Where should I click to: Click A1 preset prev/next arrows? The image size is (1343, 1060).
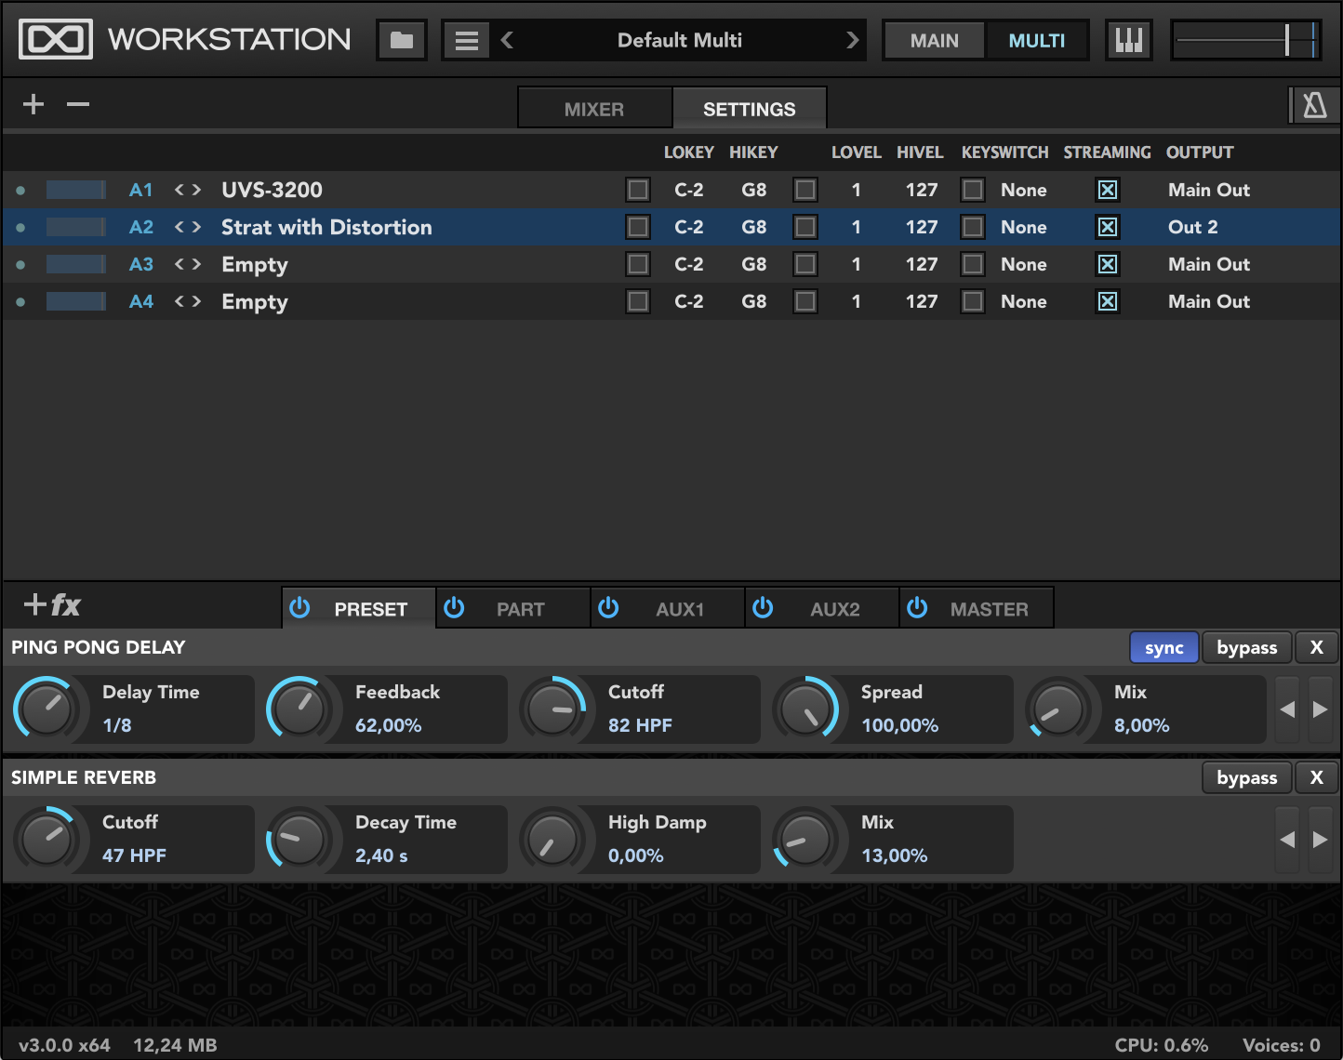[x=188, y=190]
